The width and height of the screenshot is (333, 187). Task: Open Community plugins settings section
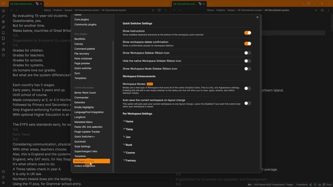tap(85, 24)
